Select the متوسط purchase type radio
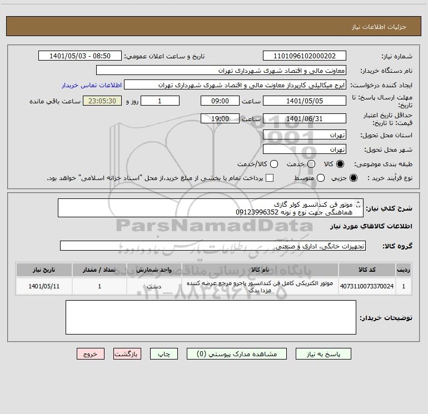 tap(321, 178)
